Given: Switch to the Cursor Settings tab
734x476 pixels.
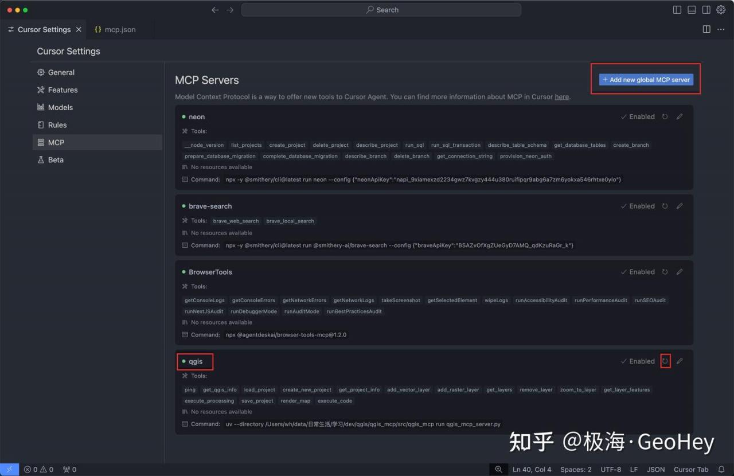Looking at the screenshot, I should point(44,29).
